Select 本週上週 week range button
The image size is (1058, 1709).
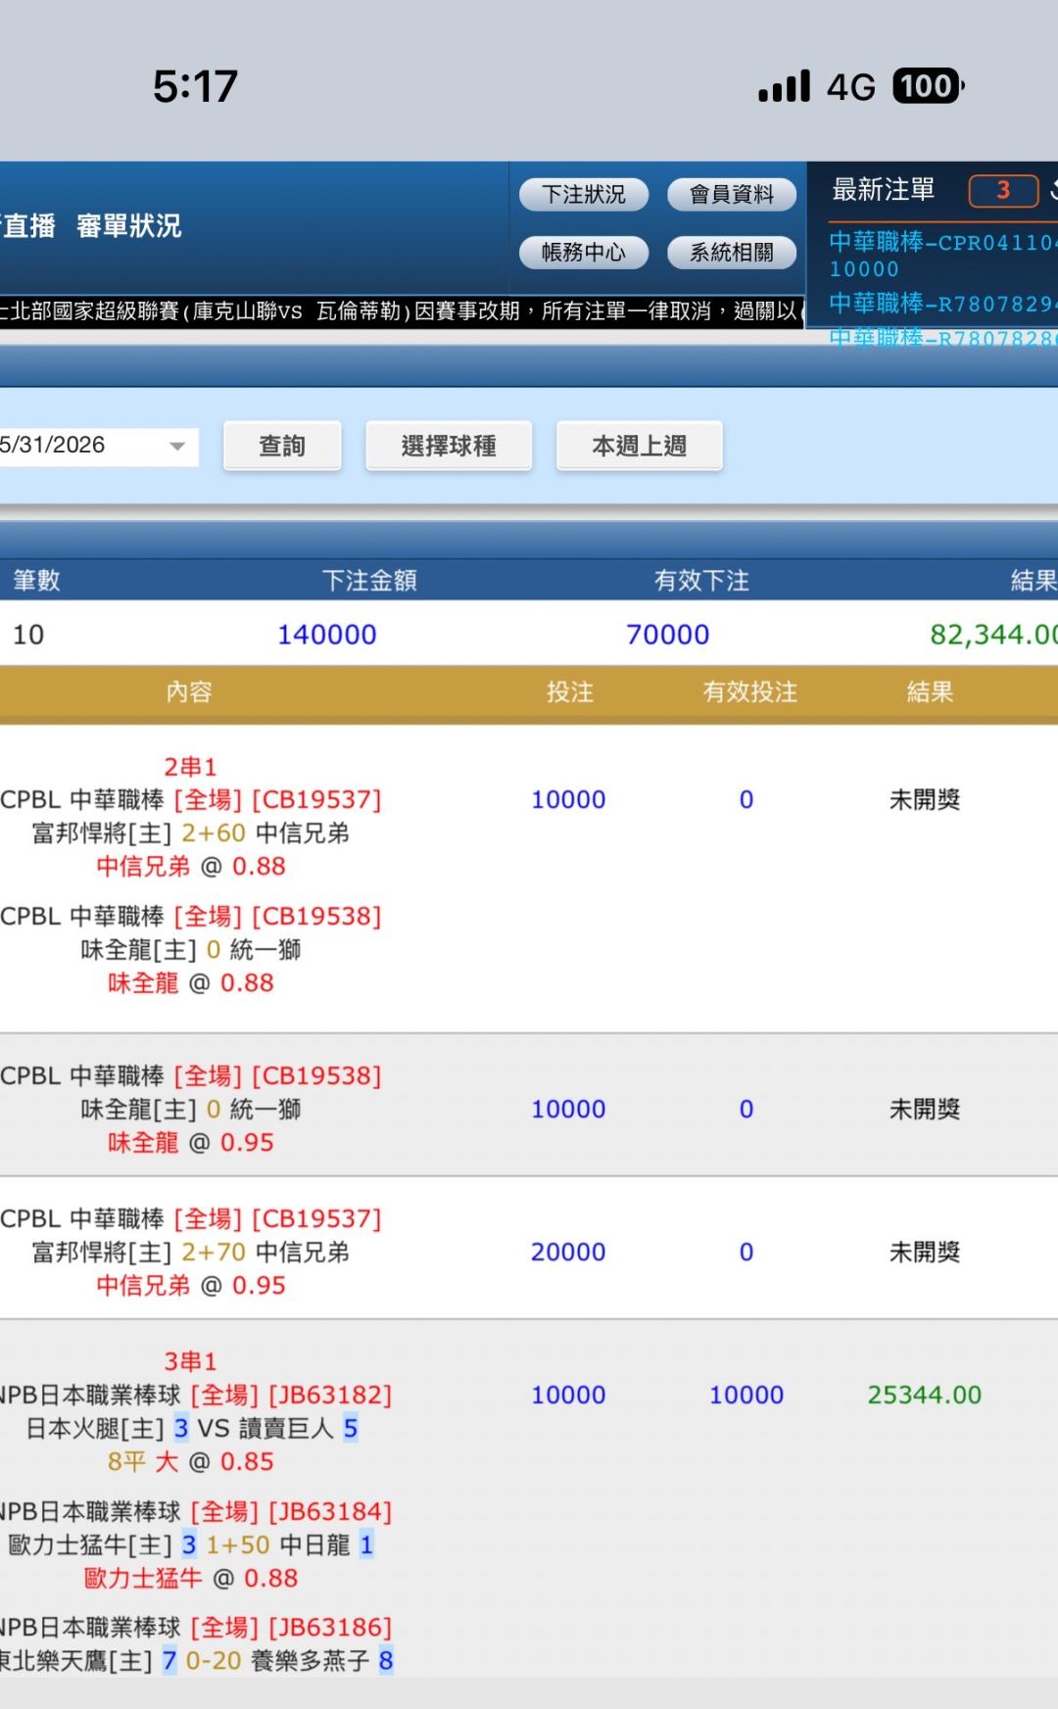(640, 446)
